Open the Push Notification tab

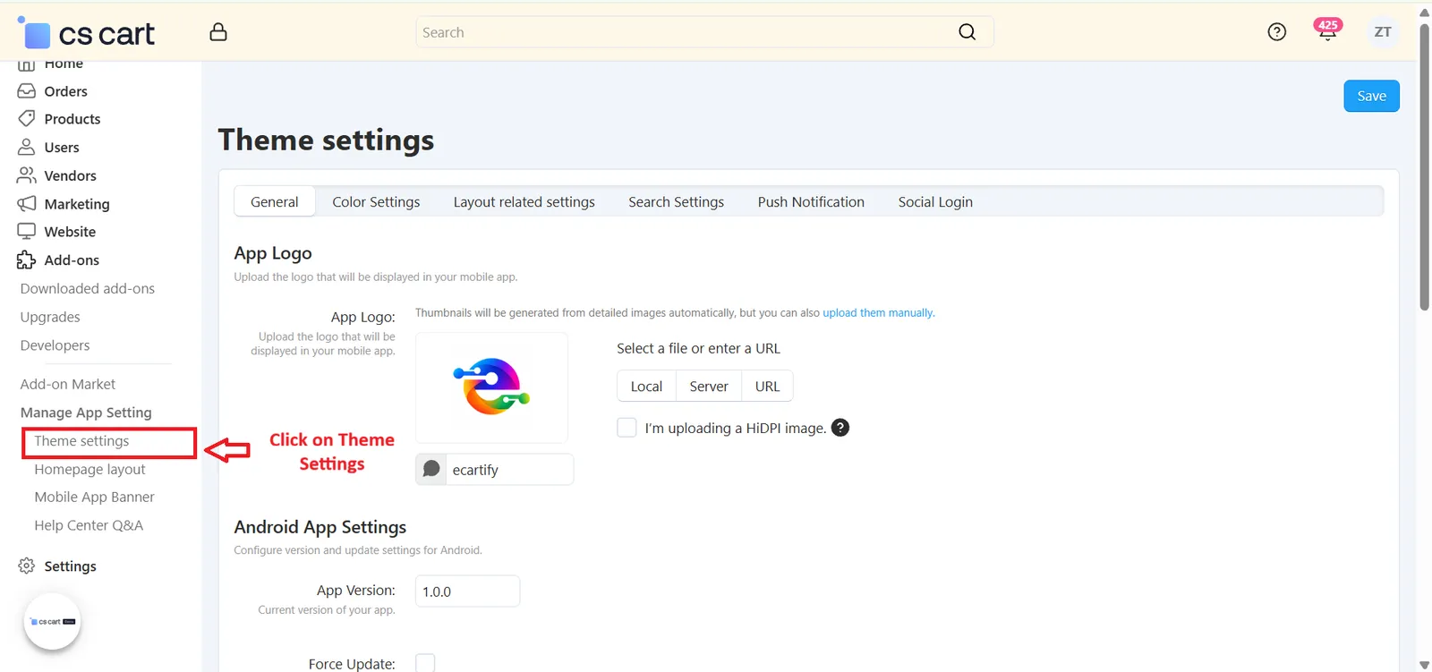tap(811, 202)
